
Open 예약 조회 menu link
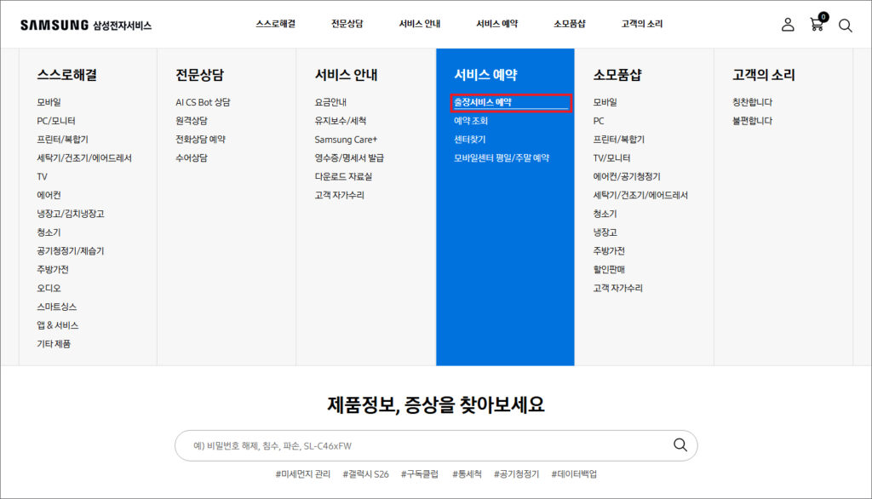(x=471, y=121)
